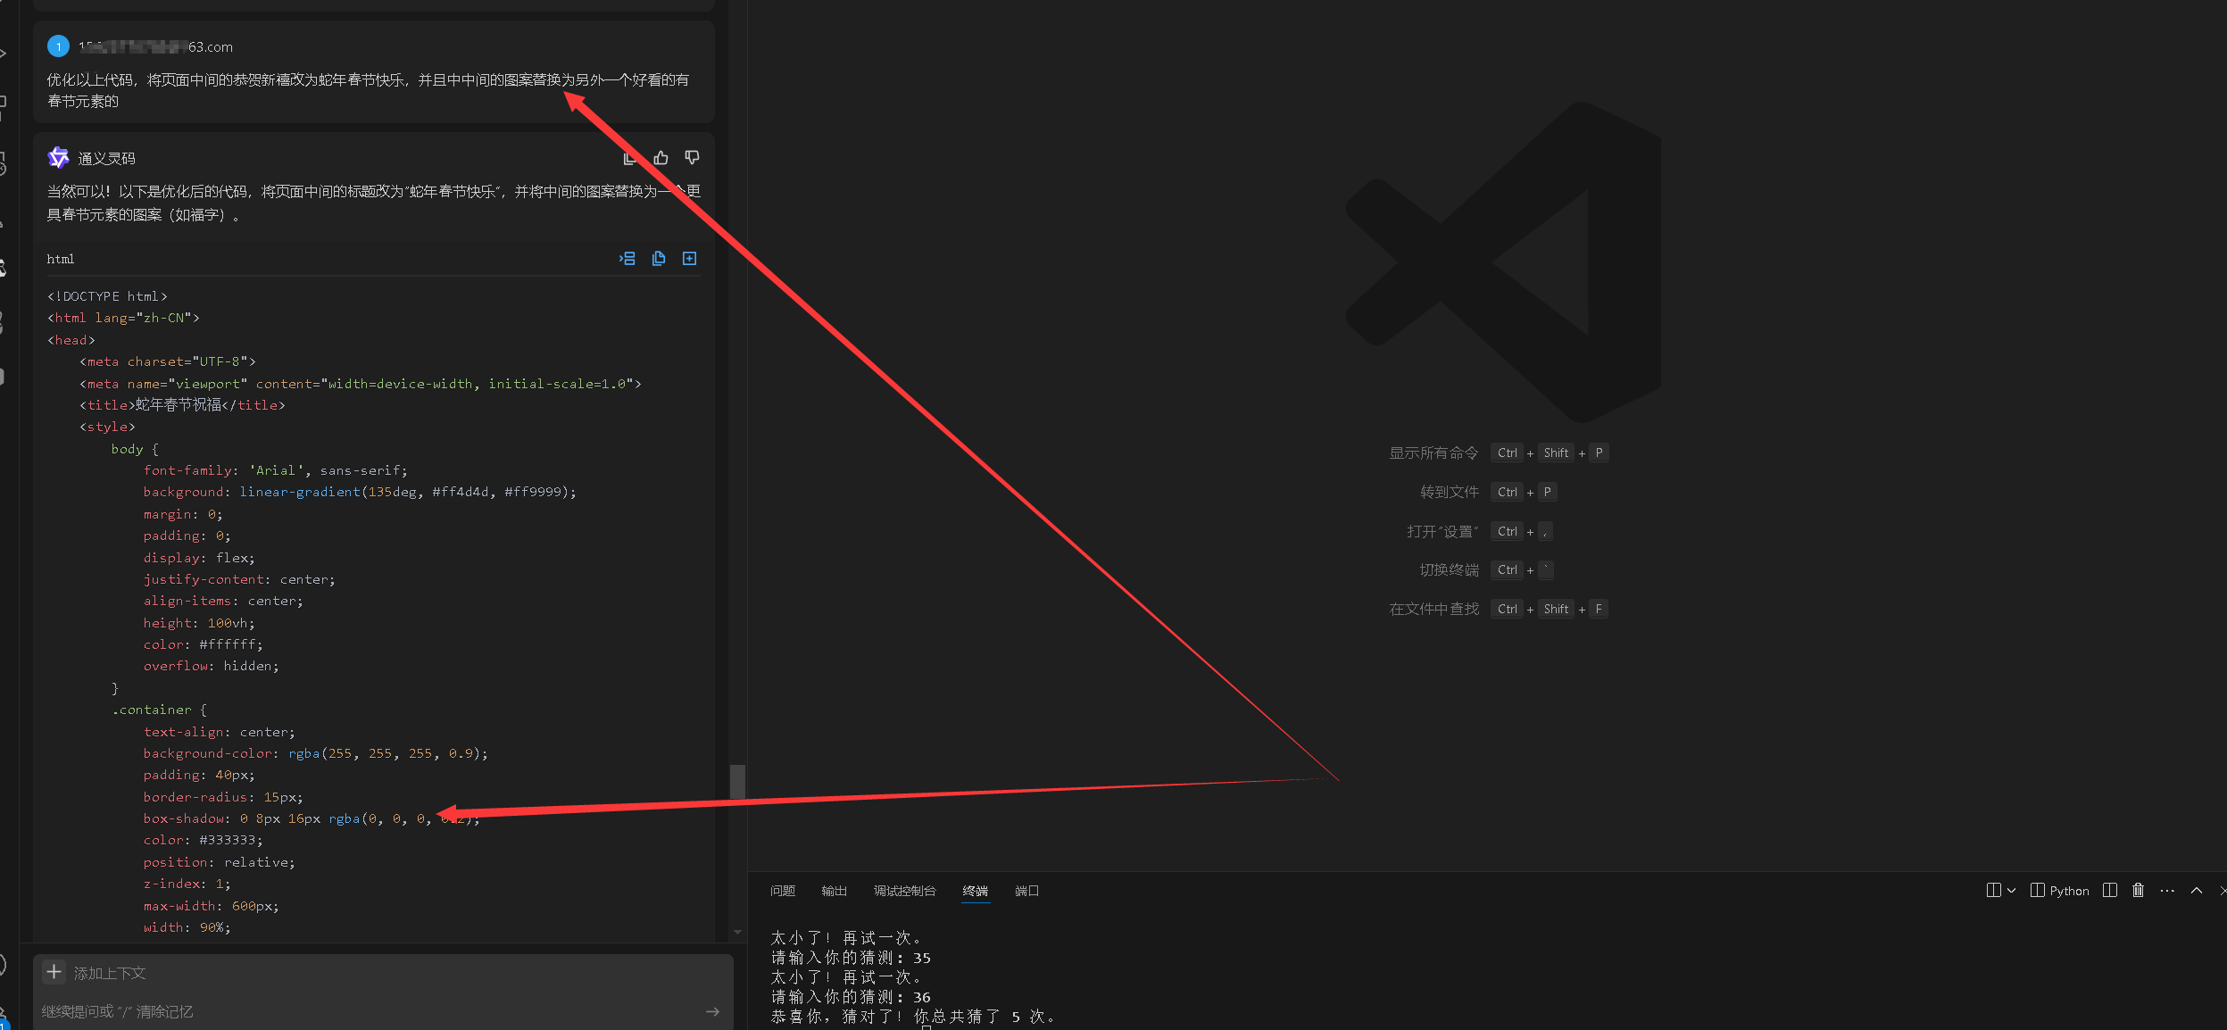Screen dimensions: 2227x1030
Task: Click terminal line 请输入你的猜测: 36
Action: pos(851,997)
